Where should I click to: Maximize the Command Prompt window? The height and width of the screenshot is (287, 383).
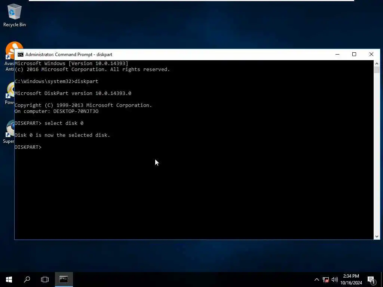pos(354,54)
